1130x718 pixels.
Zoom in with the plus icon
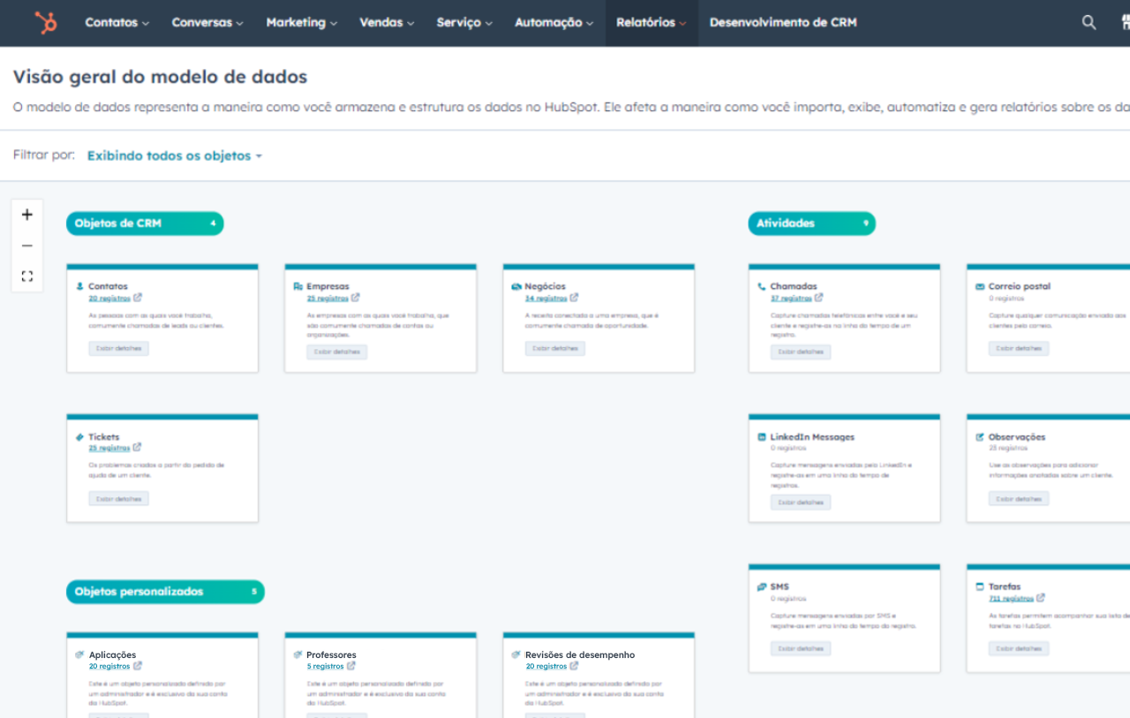tap(27, 215)
